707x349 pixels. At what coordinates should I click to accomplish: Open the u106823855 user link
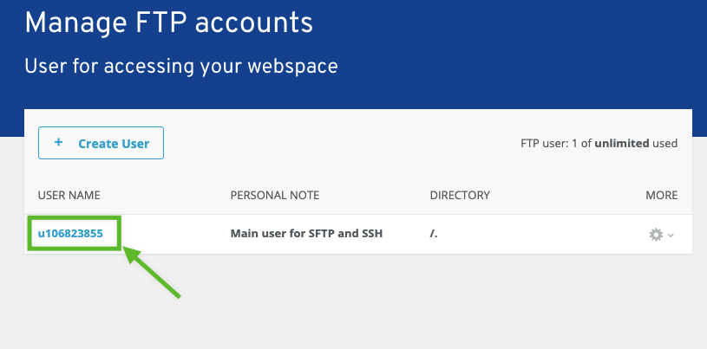pyautogui.click(x=70, y=234)
